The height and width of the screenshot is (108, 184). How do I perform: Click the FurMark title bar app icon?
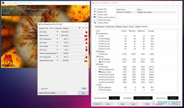(3, 3)
